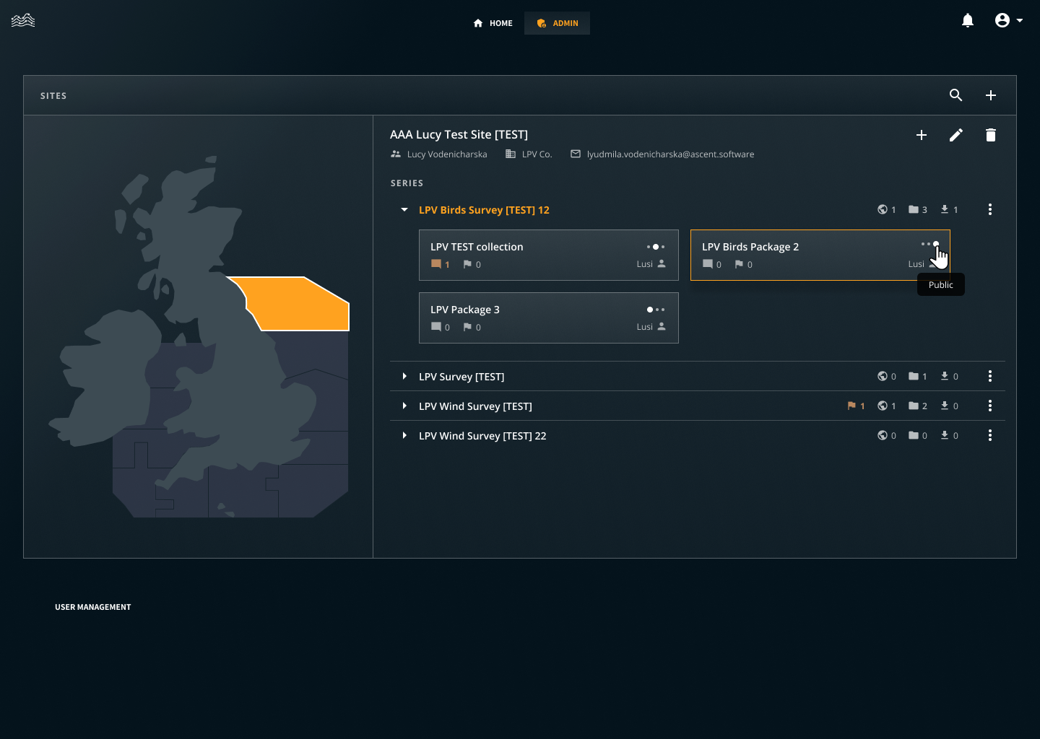Open the notifications bell
Viewport: 1040px width, 739px height.
[x=968, y=21]
